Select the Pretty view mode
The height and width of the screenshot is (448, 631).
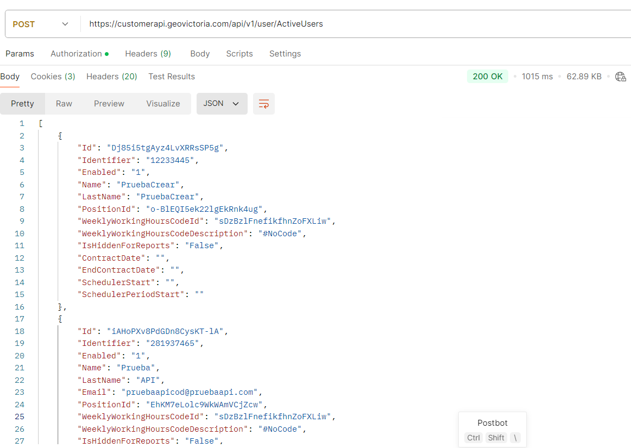(x=22, y=104)
